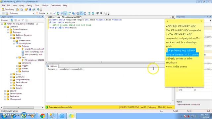Click the Comment Out Selected Lines icon

[x=89, y=13]
